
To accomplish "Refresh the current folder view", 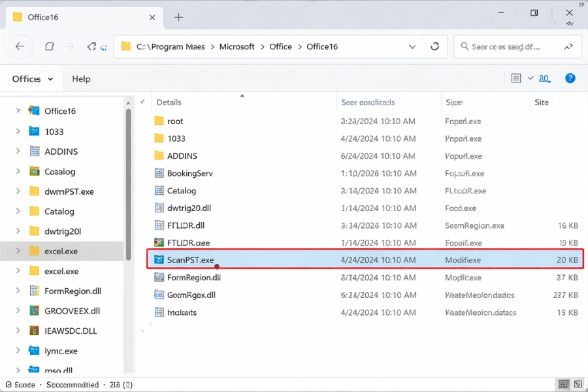I will click(435, 46).
